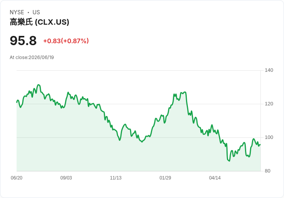The image size is (284, 198).
Task: Select the 09/03 x-axis date label
Action: click(66, 178)
